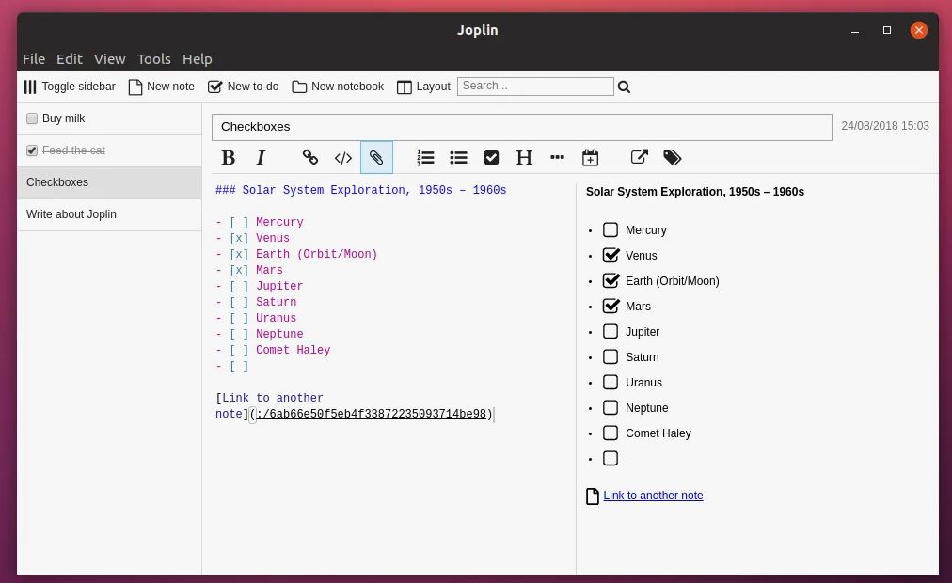Open the note tags editor
Image resolution: width=952 pixels, height=583 pixels.
tap(672, 158)
